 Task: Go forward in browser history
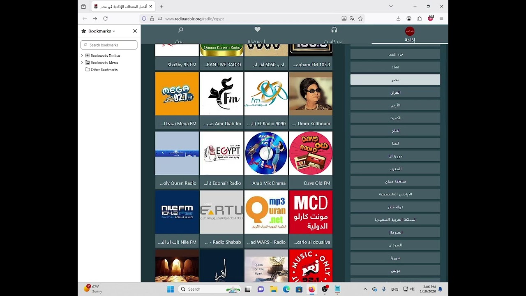click(x=95, y=18)
